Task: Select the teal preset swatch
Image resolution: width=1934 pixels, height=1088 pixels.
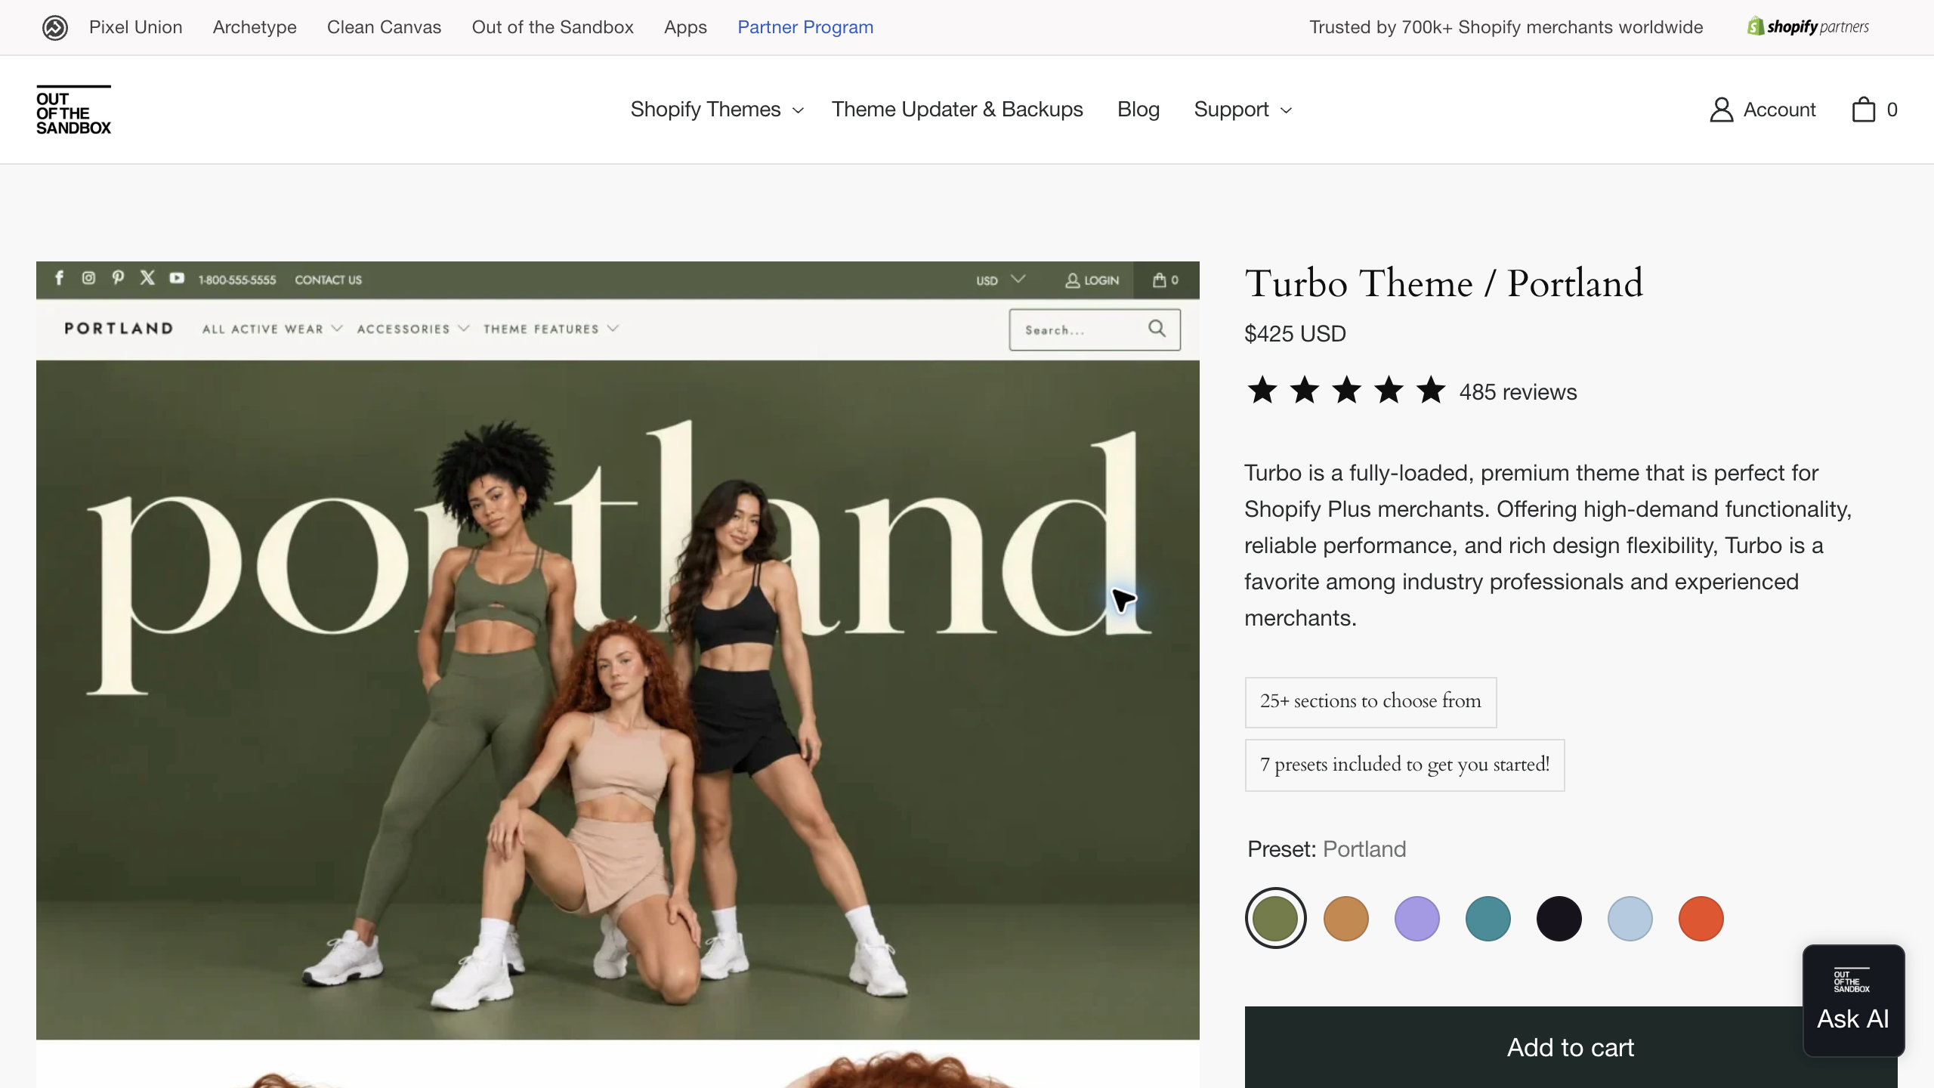Action: click(x=1488, y=919)
